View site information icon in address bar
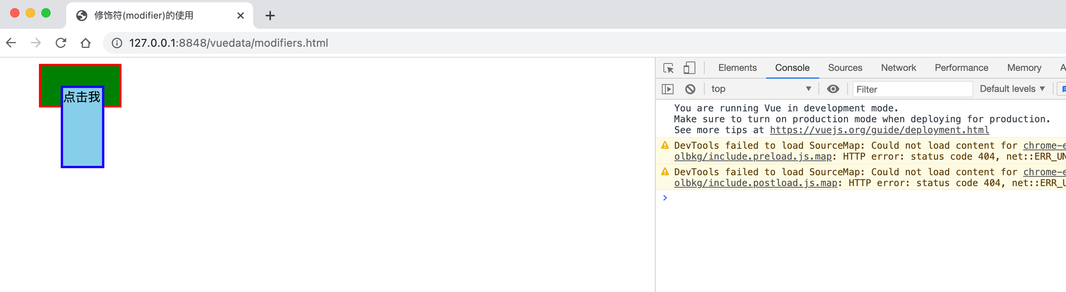Image resolution: width=1066 pixels, height=292 pixels. click(x=117, y=43)
